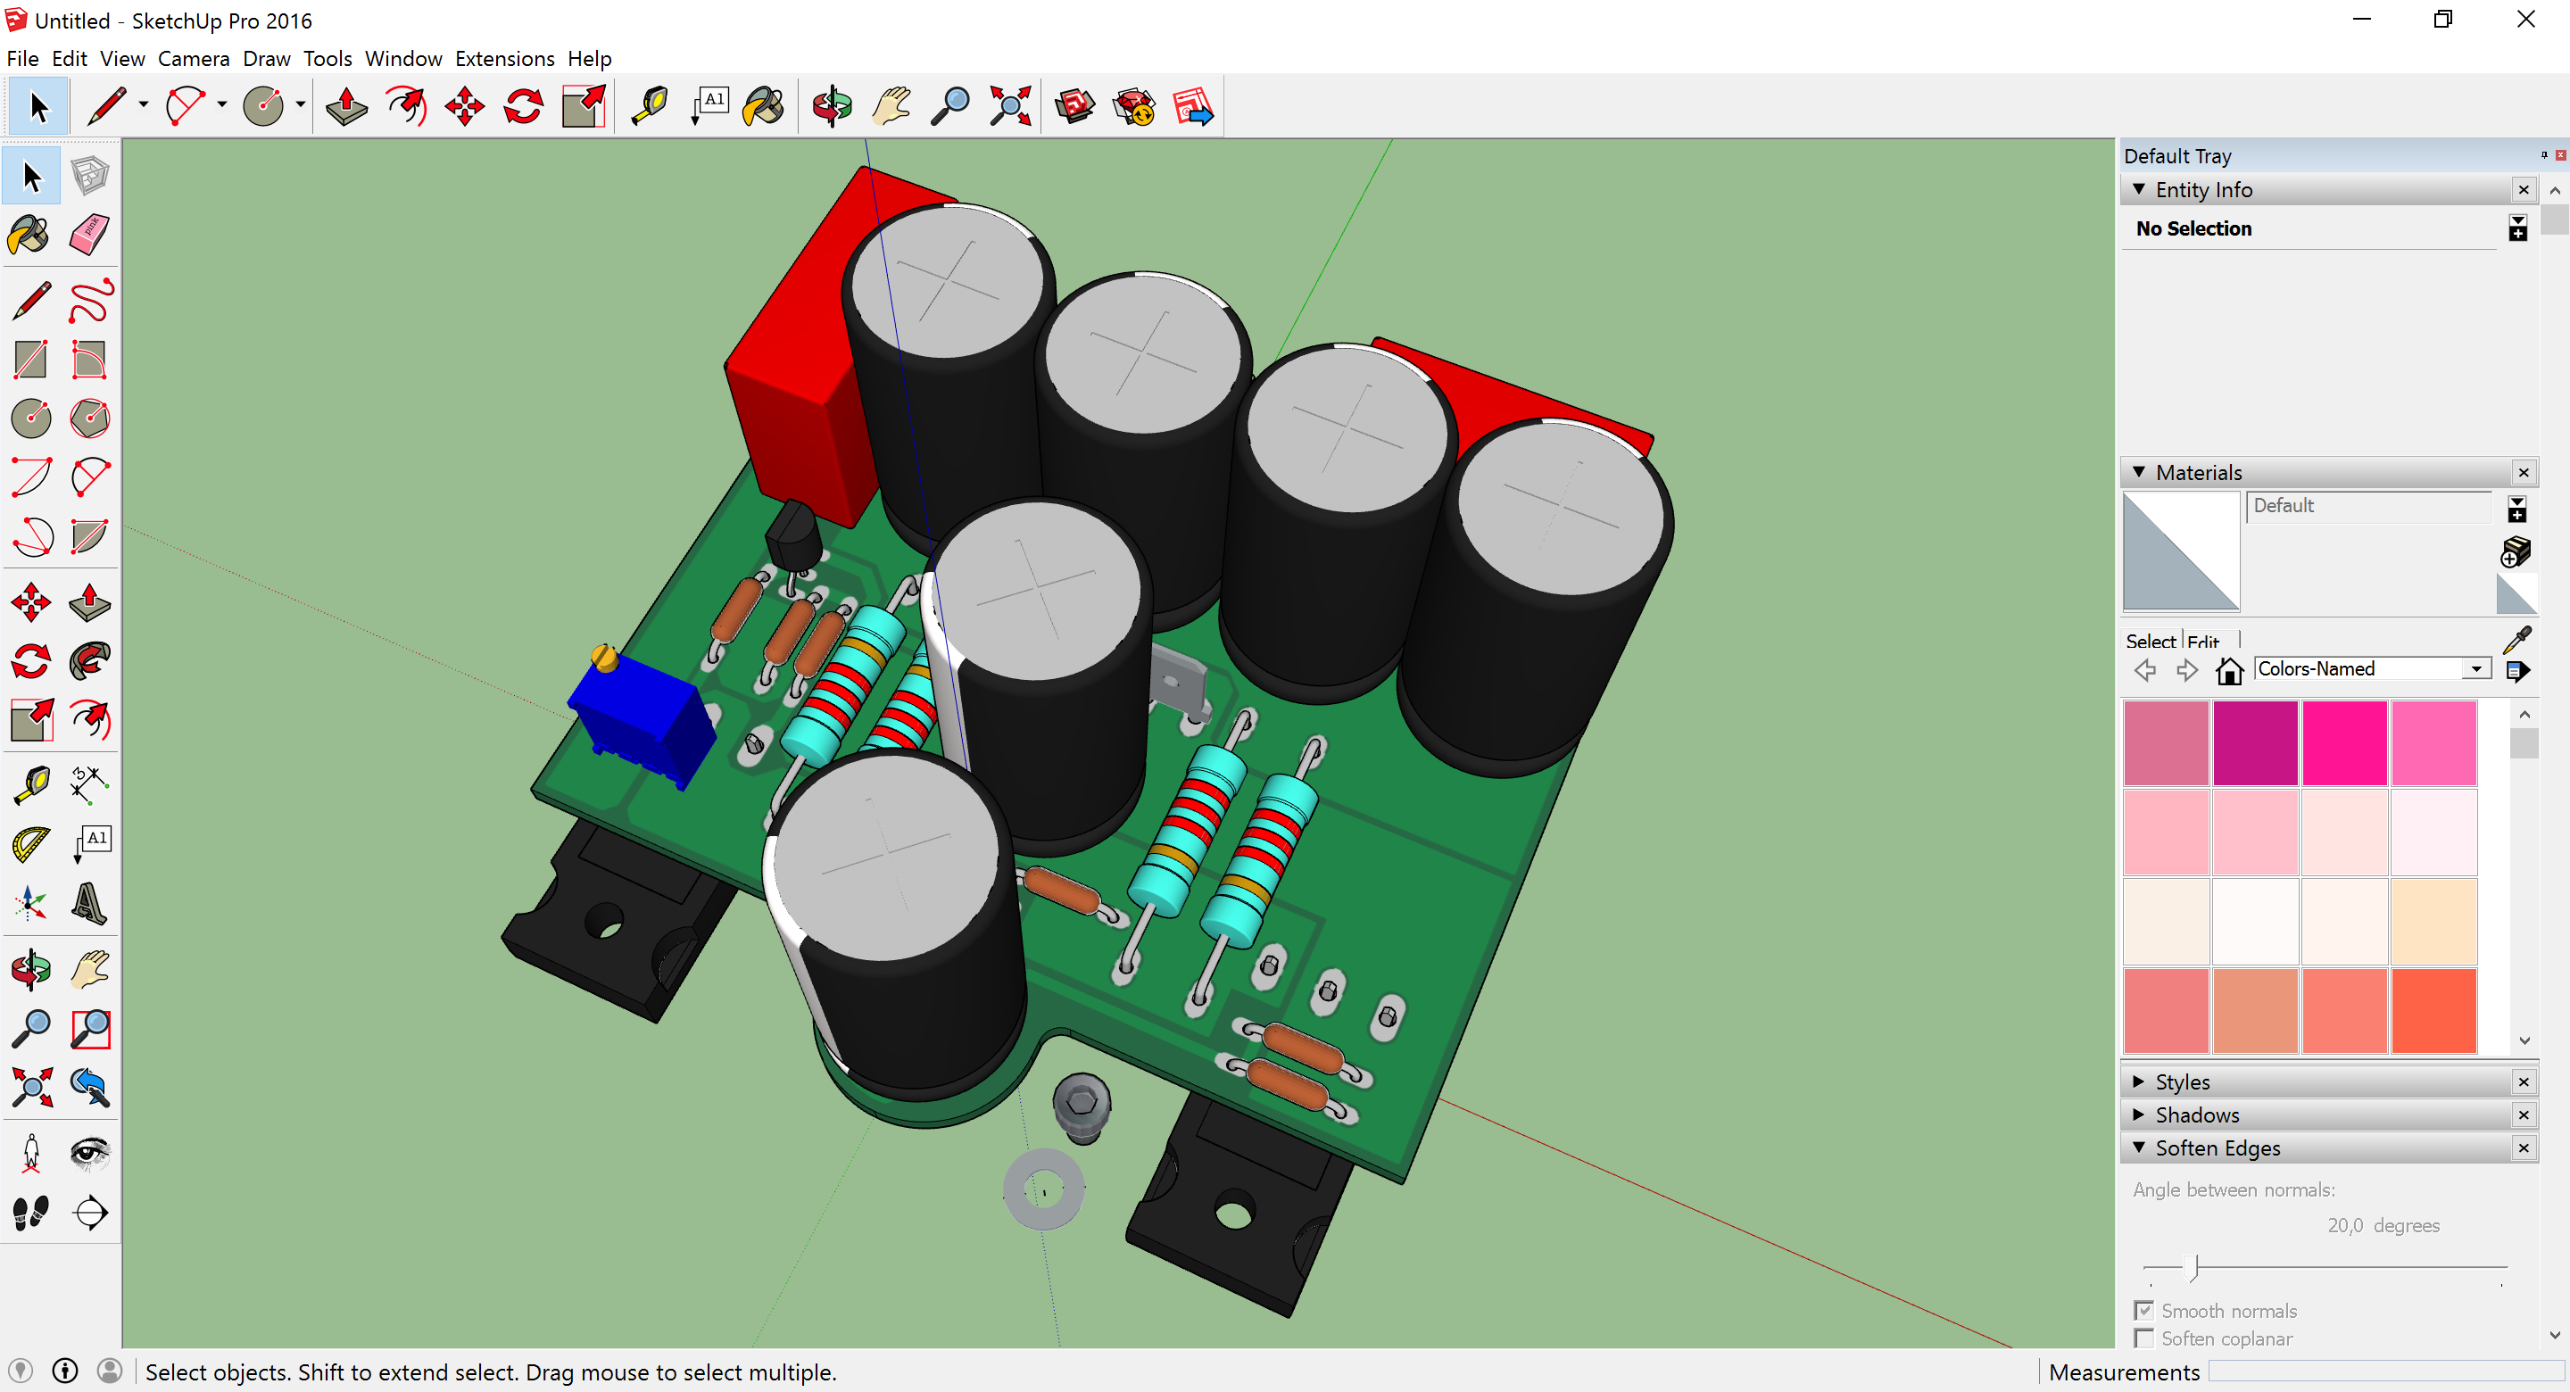
Task: Switch to the Select tab in Materials
Action: tap(2150, 641)
